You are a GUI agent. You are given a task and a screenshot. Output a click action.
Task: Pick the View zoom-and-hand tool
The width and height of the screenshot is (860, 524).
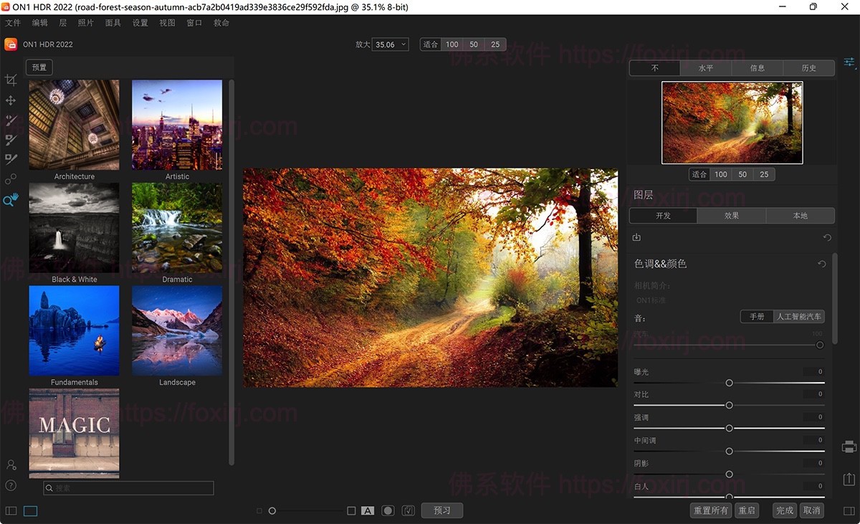click(x=11, y=199)
